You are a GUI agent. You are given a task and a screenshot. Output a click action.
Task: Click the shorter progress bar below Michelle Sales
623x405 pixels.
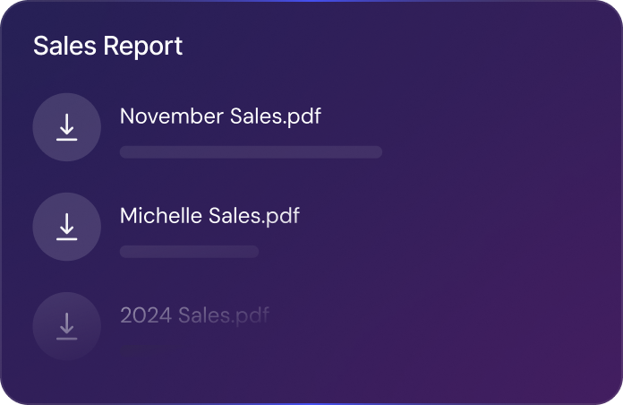coord(189,252)
